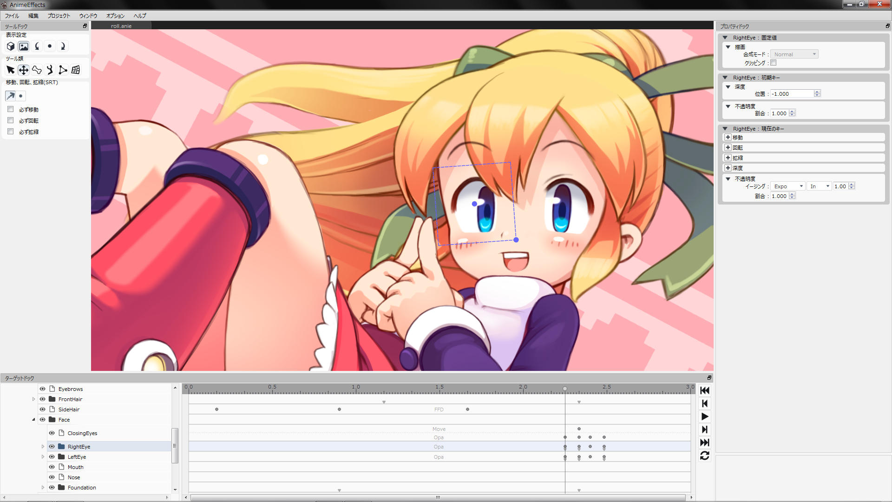Open the ヘルプ menu

click(140, 16)
